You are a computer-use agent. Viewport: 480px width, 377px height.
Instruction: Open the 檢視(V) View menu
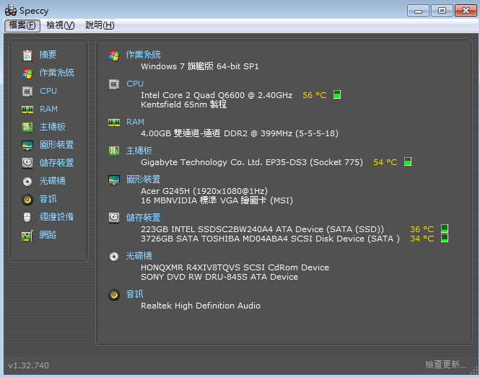61,25
